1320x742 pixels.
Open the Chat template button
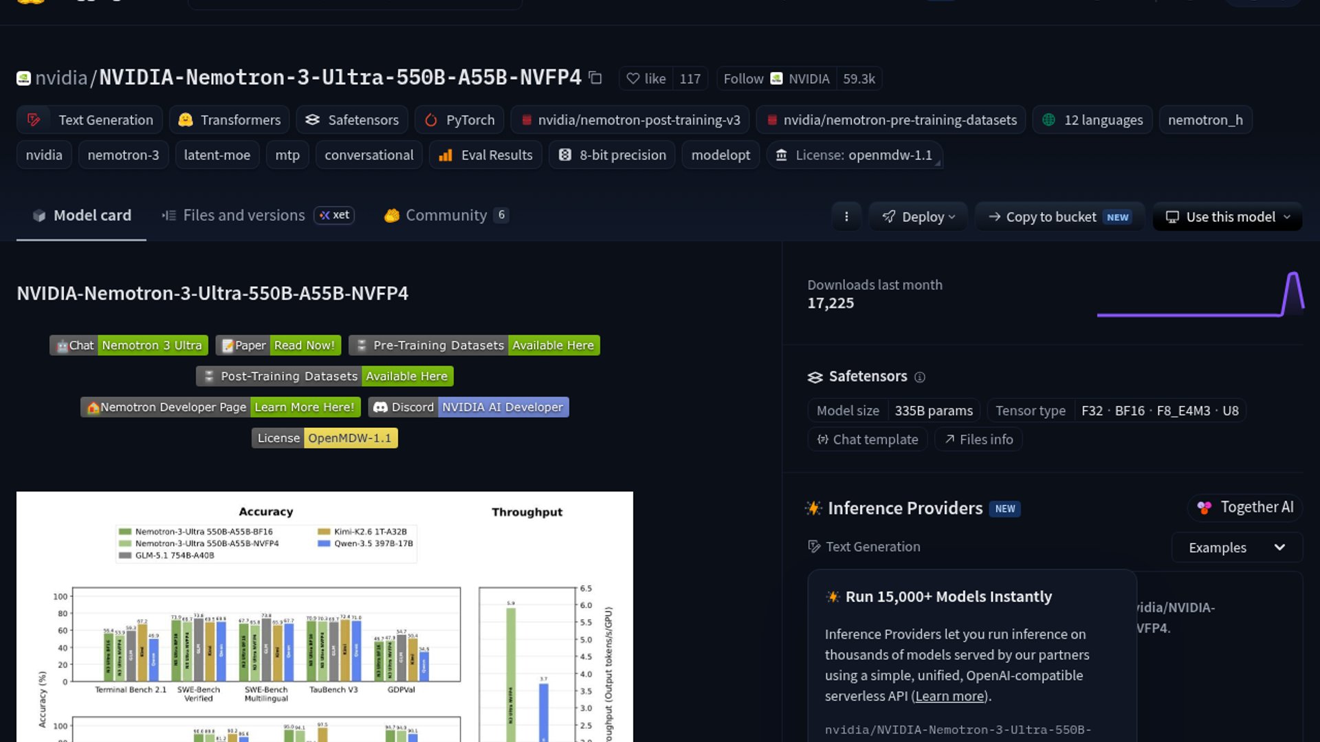click(868, 440)
